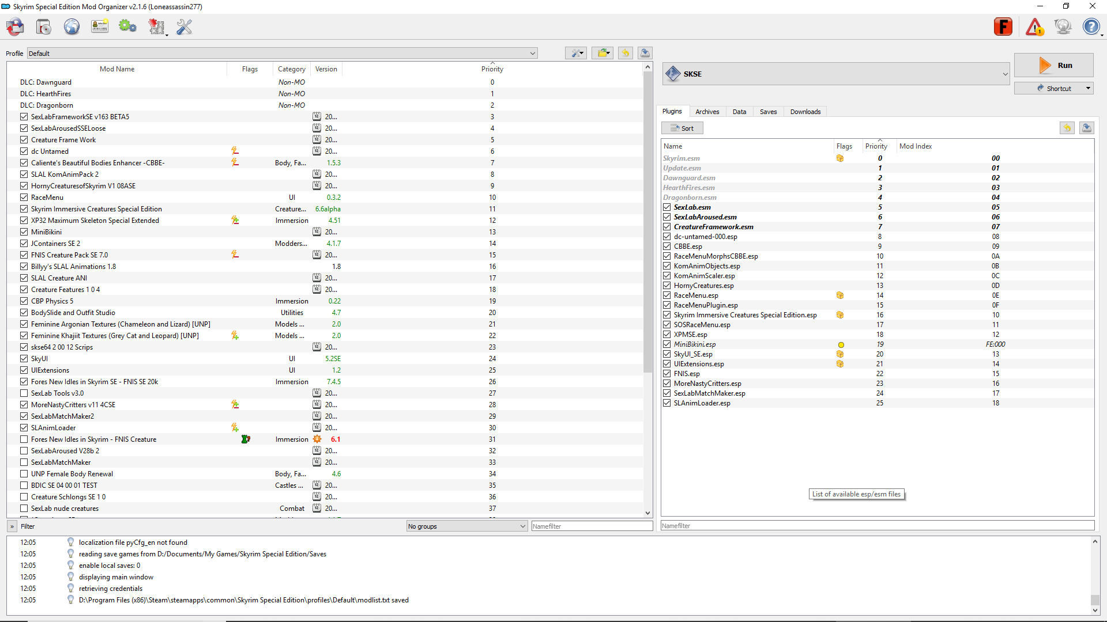This screenshot has width=1107, height=622.
Task: Select 'retrieving credentials' log entry
Action: click(x=111, y=588)
